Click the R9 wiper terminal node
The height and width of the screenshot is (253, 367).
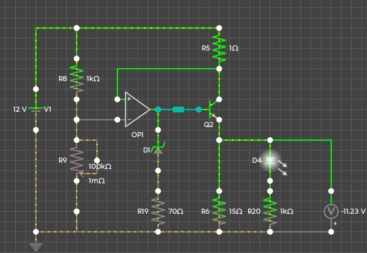(97, 161)
